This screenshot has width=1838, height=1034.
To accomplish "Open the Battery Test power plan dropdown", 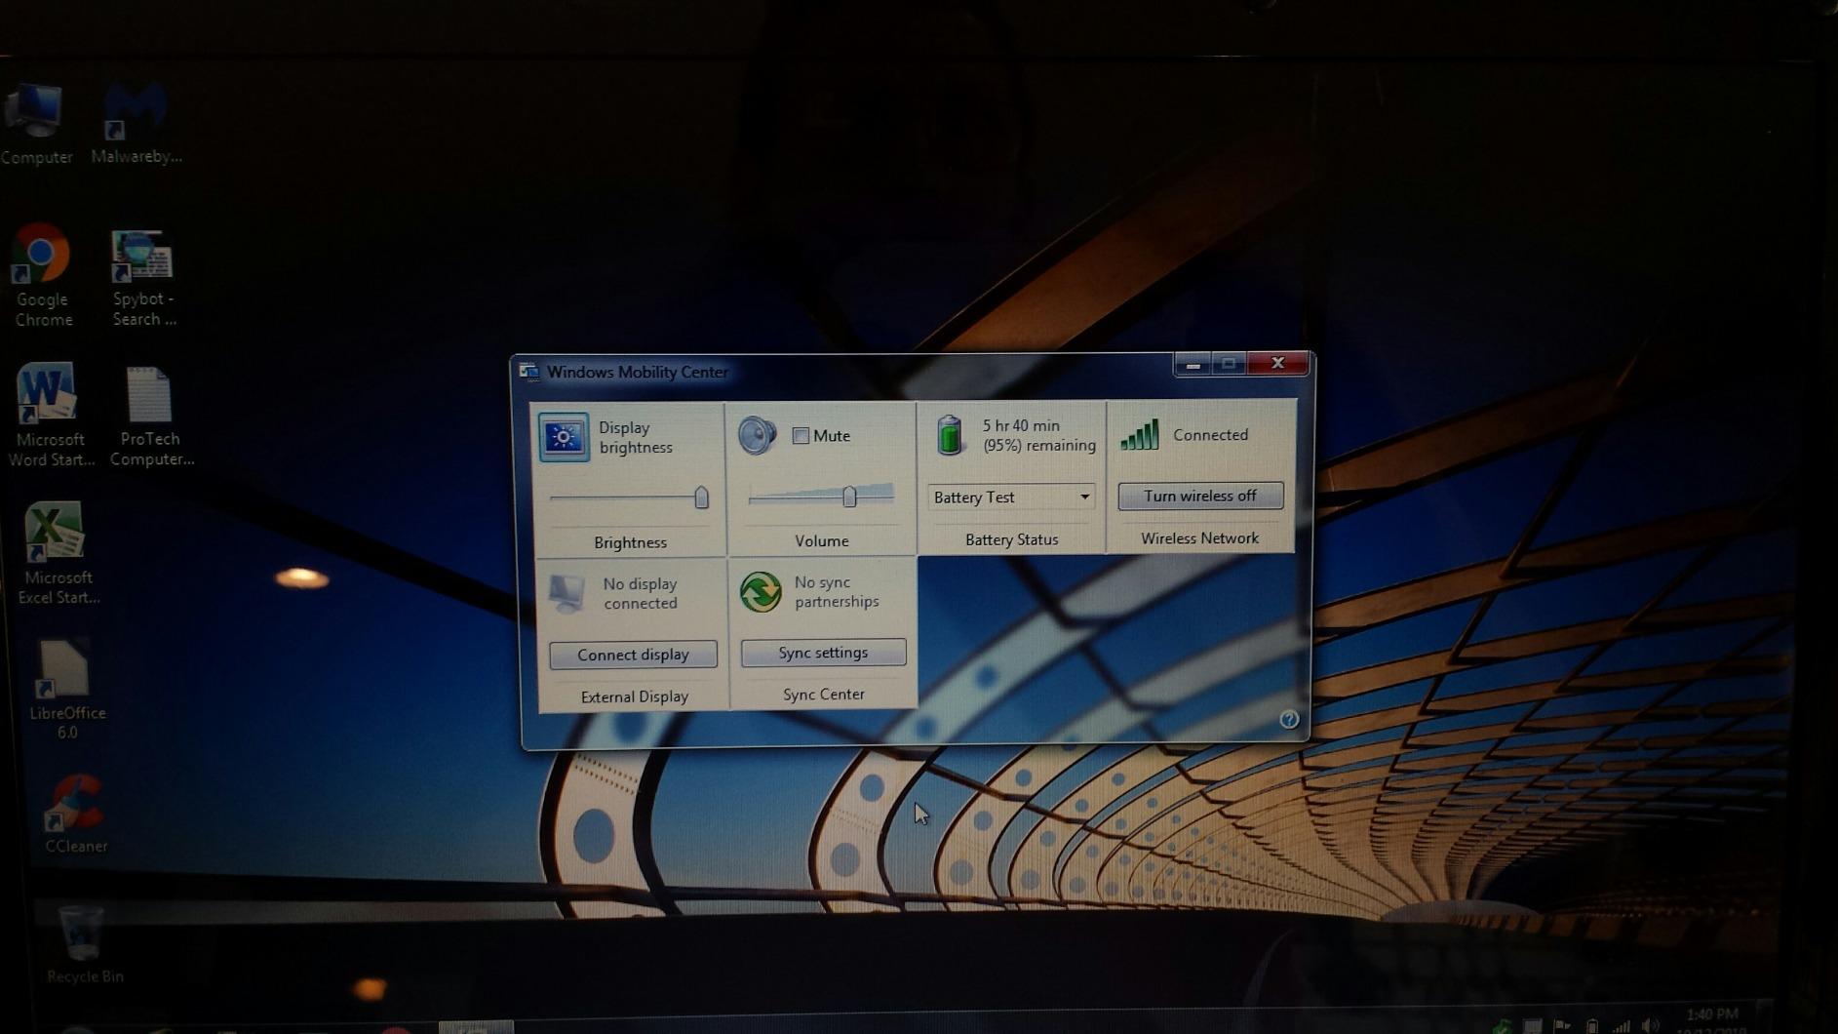I will point(1011,497).
